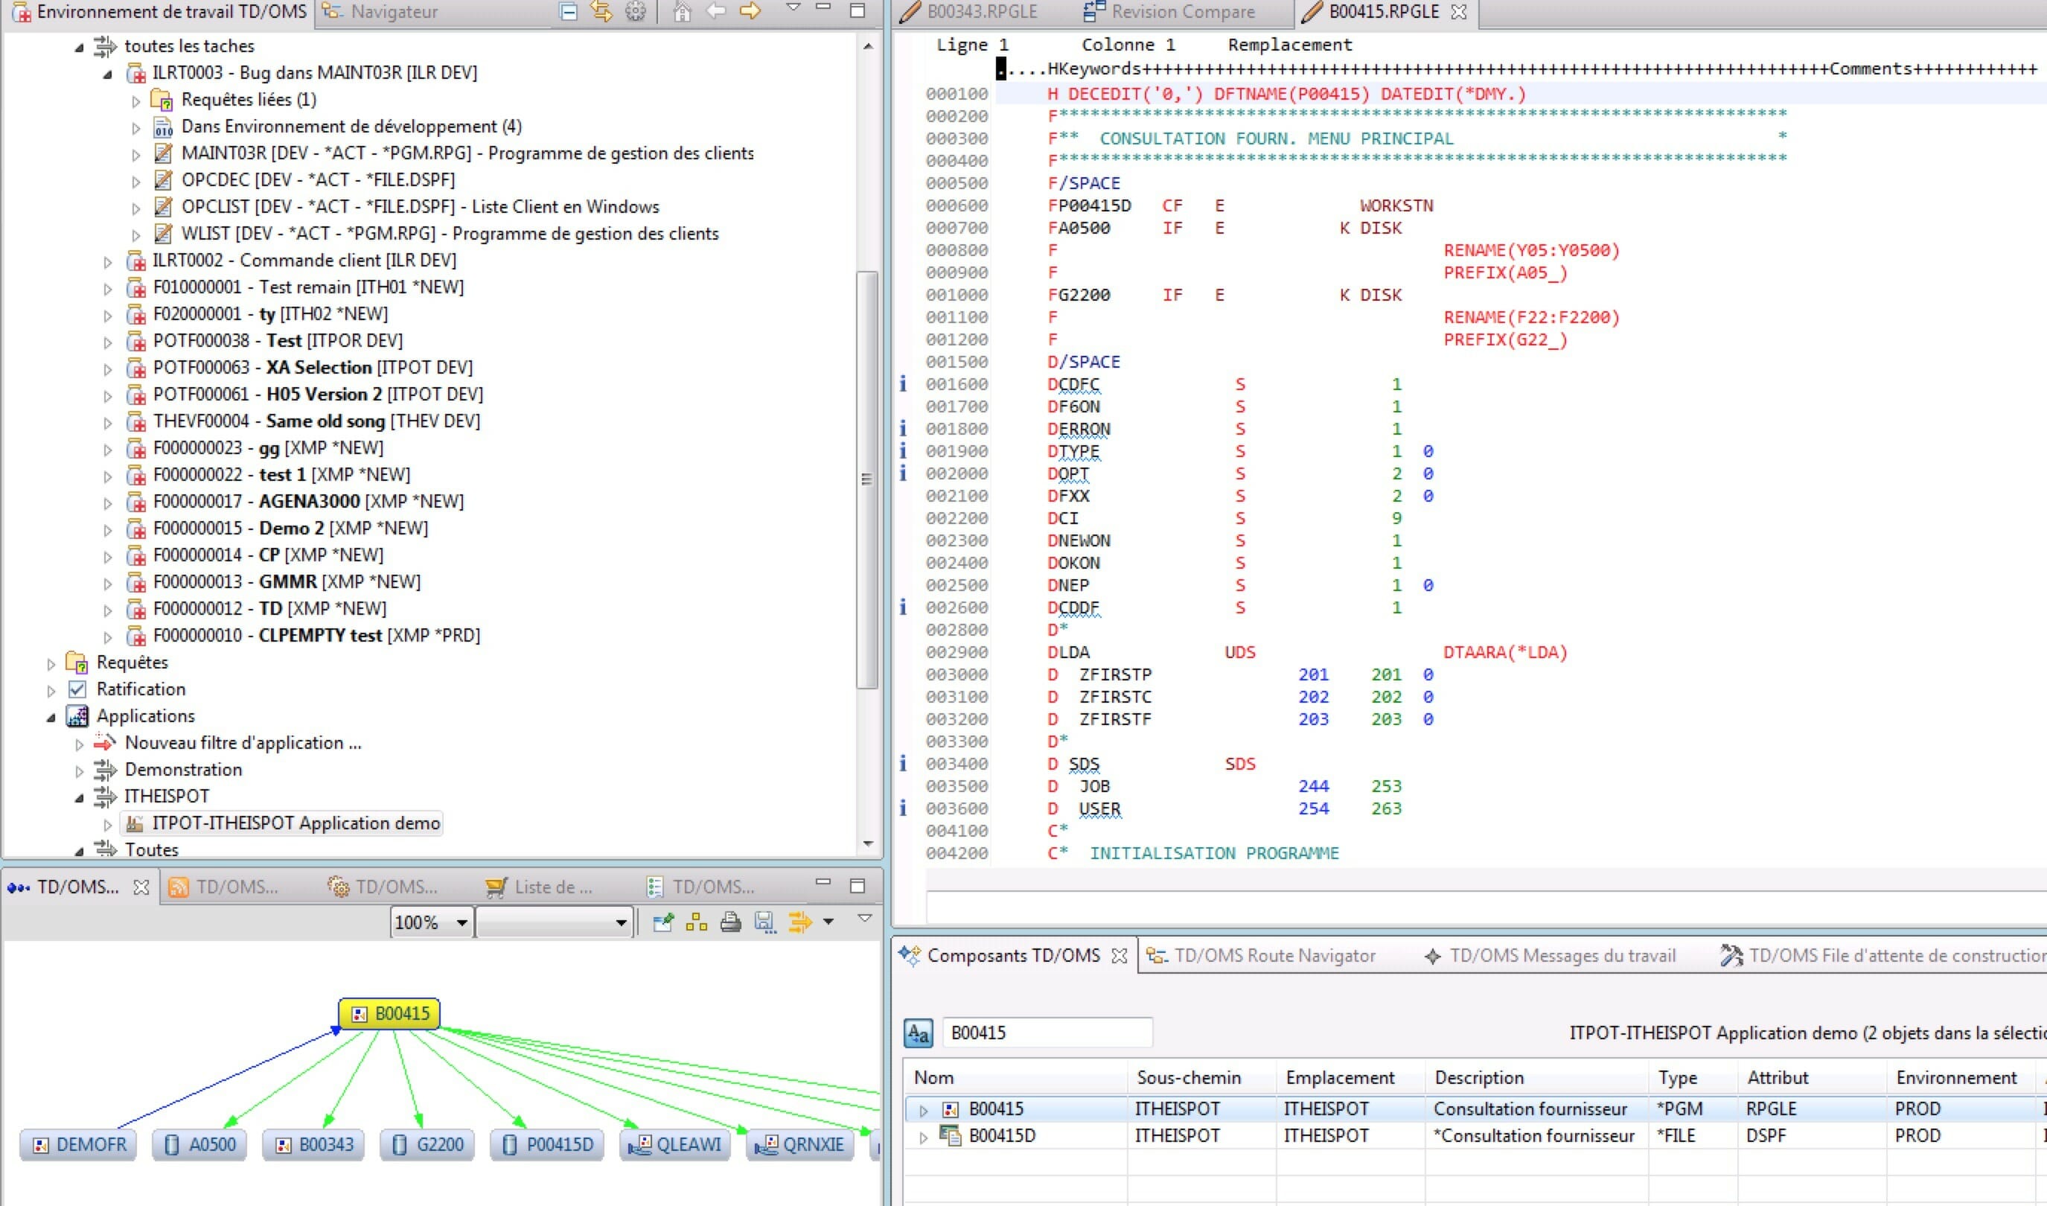Expand the 'Requêtes liées (1)' folder

coord(135,100)
